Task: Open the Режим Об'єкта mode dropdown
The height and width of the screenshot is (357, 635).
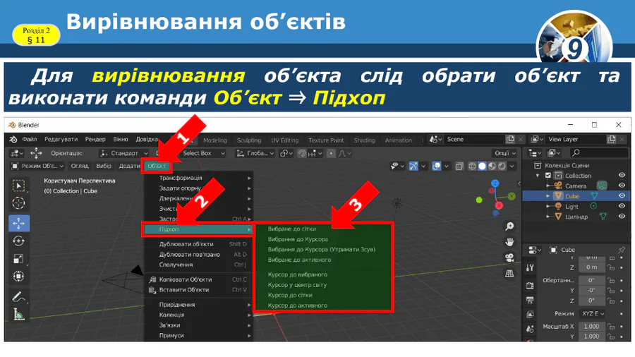Action: tap(37, 166)
